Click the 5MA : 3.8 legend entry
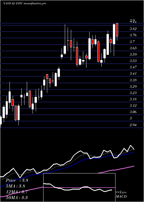Screen dimensions: 144x202 point(16,186)
